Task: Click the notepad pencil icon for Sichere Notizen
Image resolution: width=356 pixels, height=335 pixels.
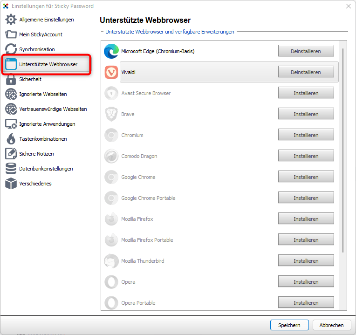Action: [11, 154]
